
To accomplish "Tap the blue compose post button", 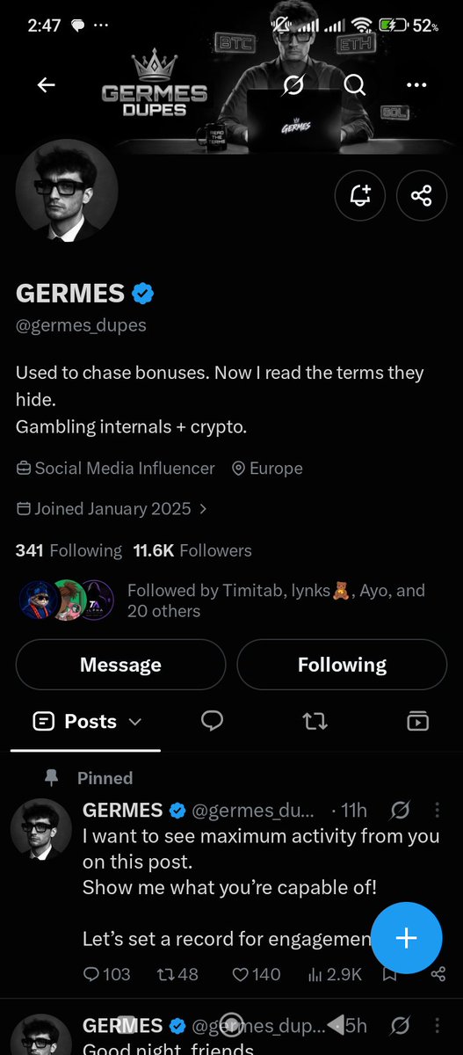I will coord(406,937).
